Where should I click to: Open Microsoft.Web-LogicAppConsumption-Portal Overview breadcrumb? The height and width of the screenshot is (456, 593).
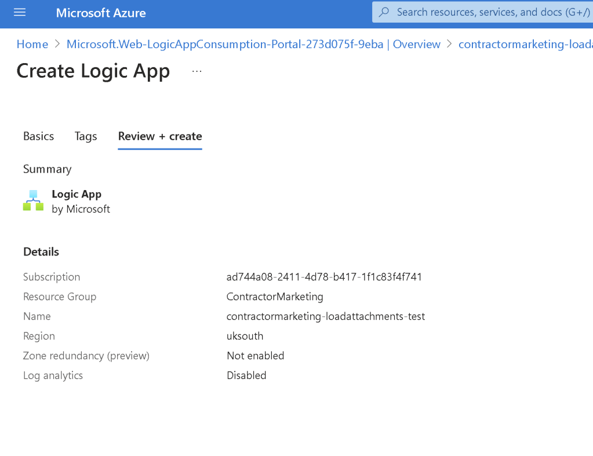point(253,44)
